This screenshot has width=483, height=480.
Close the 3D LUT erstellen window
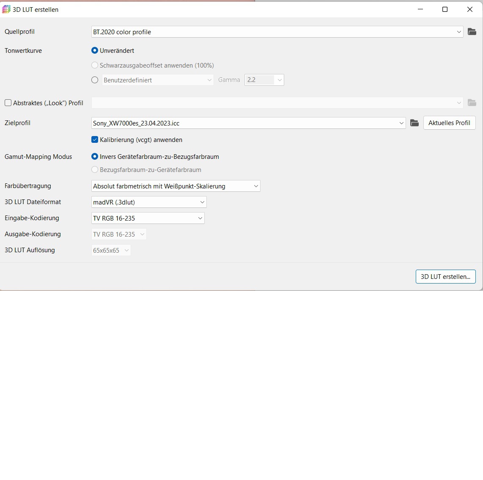pyautogui.click(x=469, y=9)
